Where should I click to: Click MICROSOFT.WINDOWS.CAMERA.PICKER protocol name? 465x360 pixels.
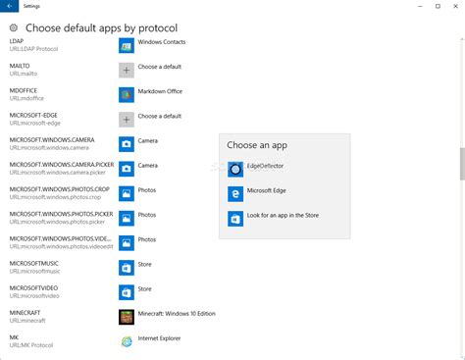[x=62, y=165]
